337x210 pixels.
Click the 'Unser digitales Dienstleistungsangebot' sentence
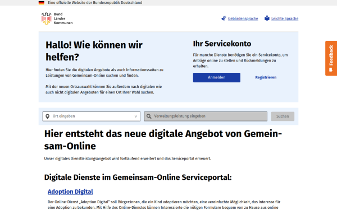(x=127, y=158)
